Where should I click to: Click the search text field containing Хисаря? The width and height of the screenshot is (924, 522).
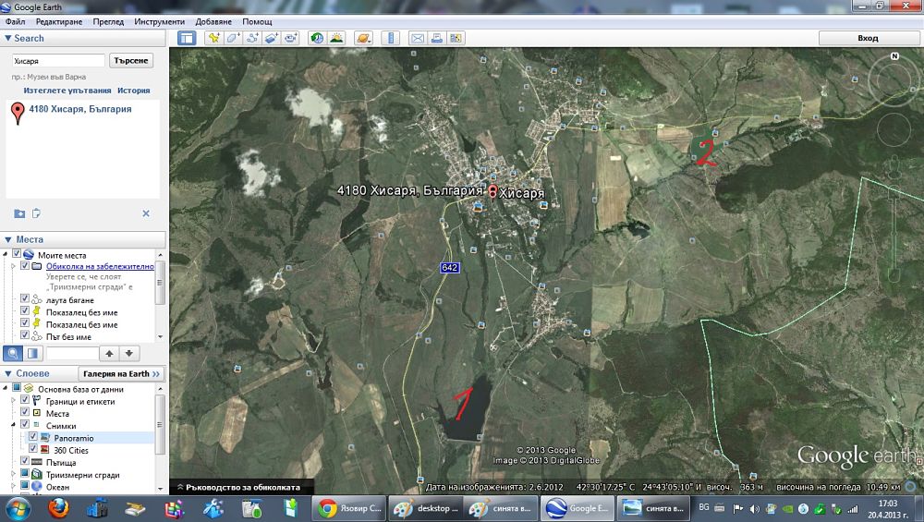click(x=57, y=60)
